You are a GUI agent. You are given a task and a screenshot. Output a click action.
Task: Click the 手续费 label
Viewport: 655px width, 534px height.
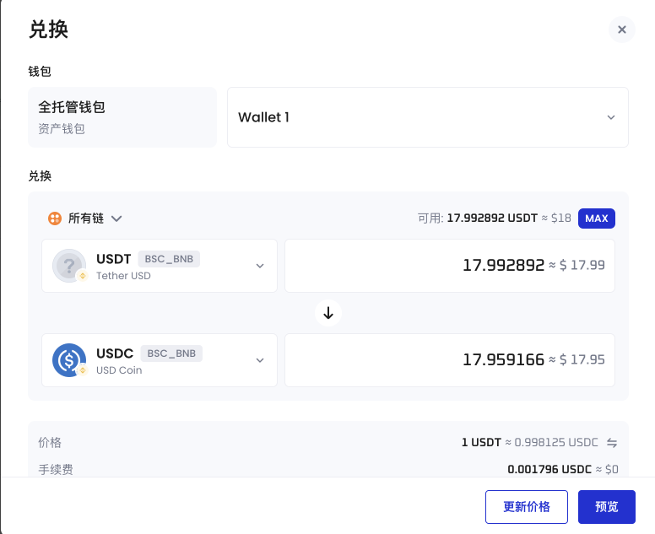(56, 470)
